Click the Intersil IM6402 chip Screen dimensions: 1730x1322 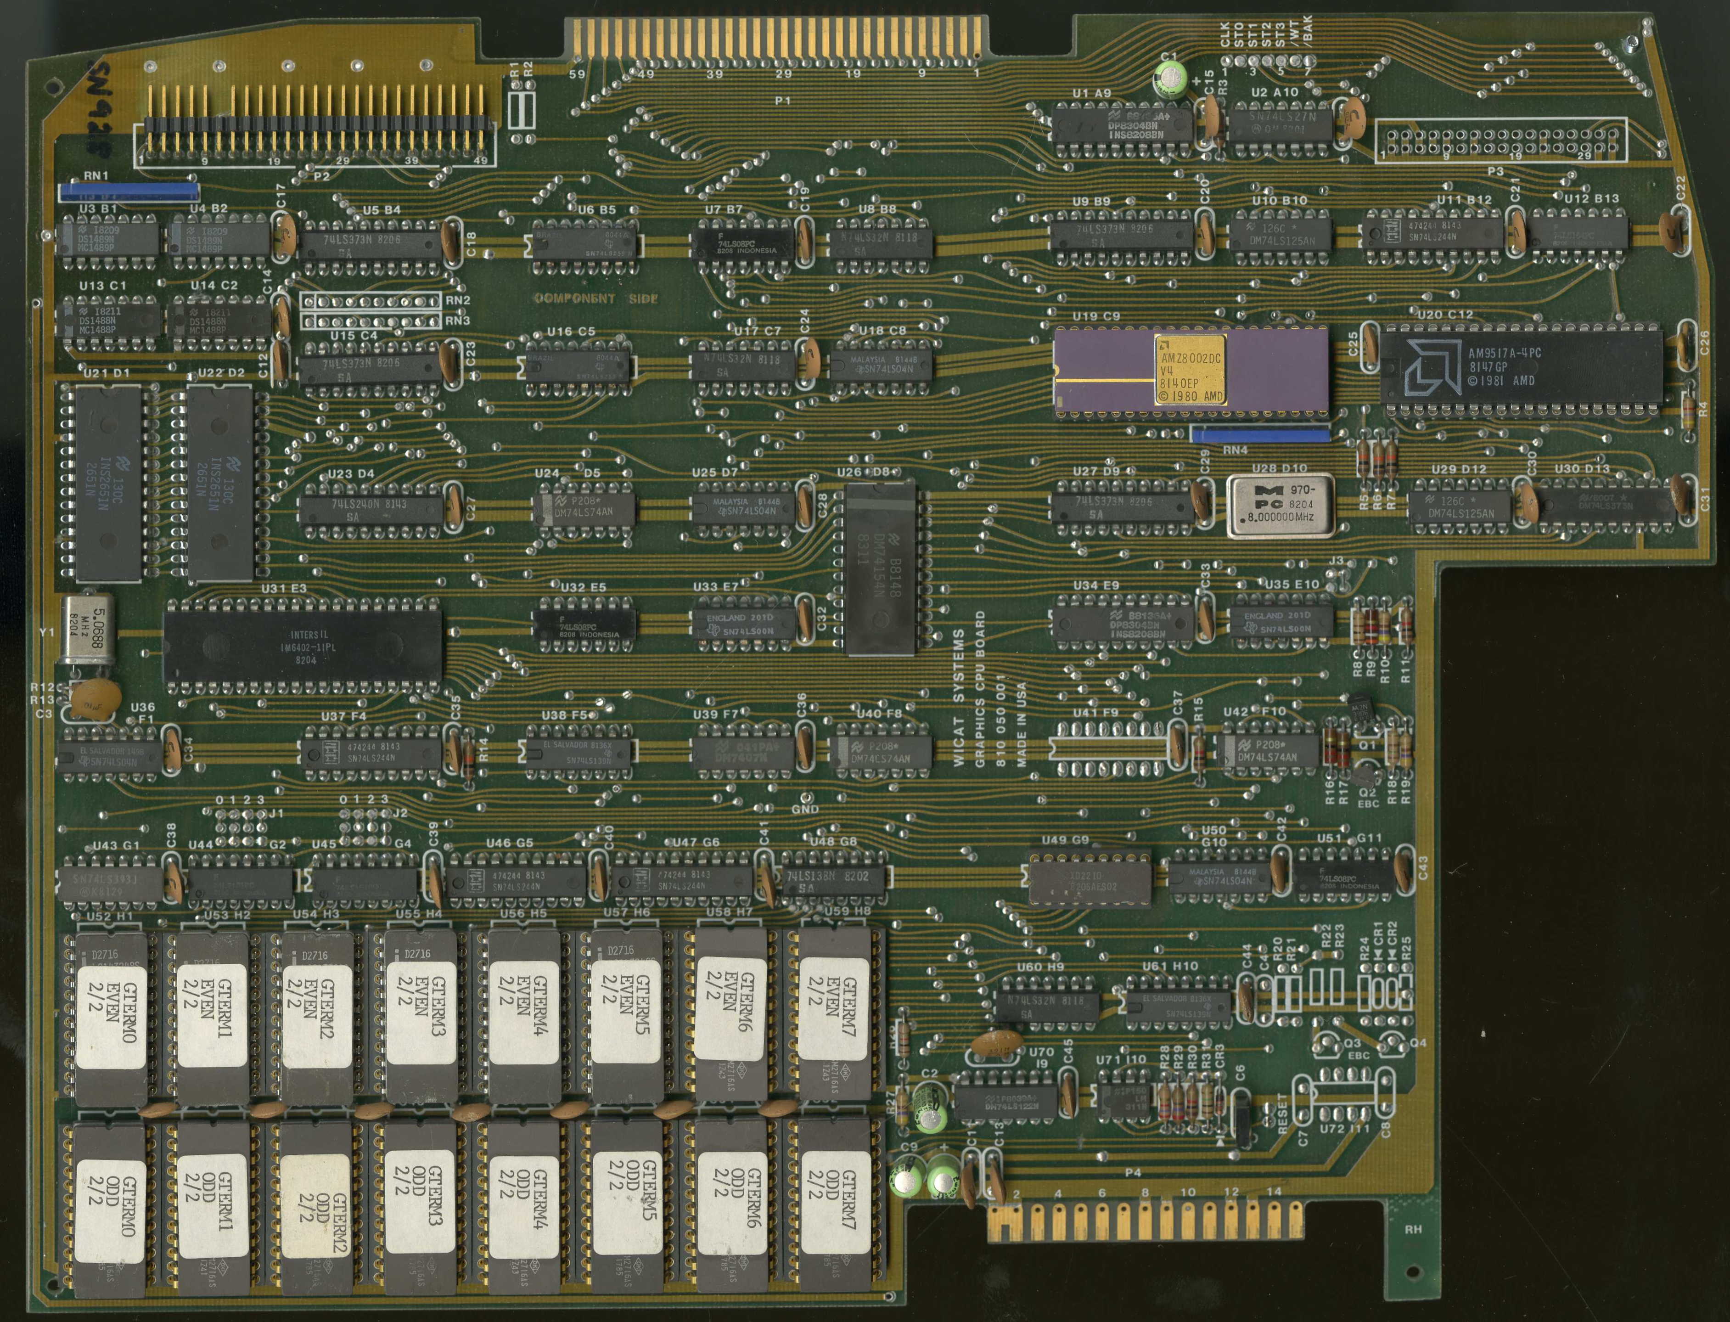pyautogui.click(x=303, y=647)
